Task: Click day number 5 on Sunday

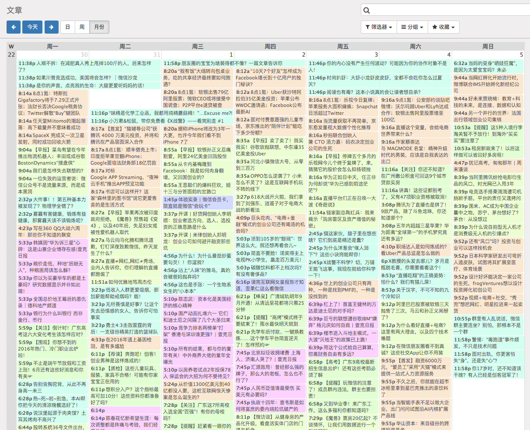Action: 521,55
